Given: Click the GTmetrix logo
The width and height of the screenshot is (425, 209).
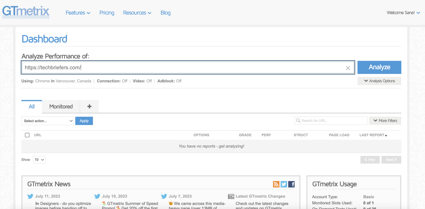Looking at the screenshot, I should pos(26,12).
